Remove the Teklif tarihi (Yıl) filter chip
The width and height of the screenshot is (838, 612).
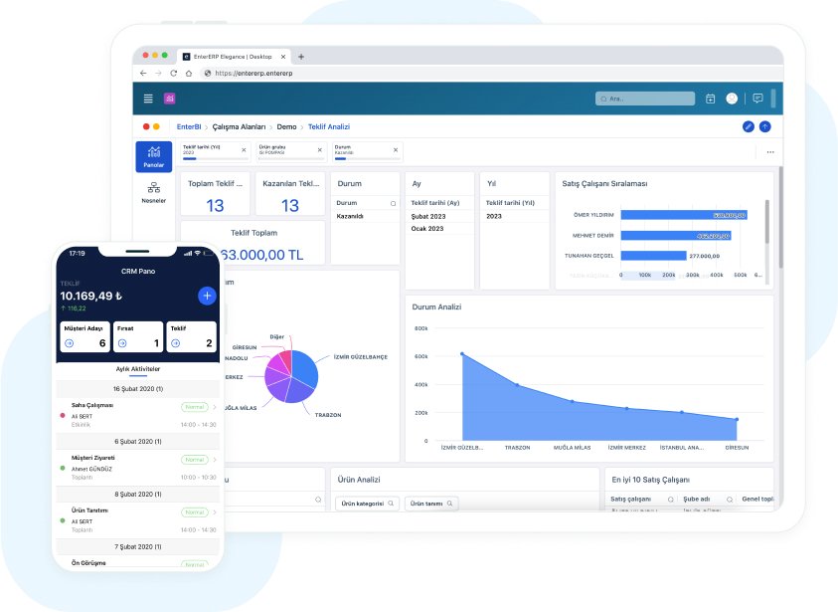click(244, 150)
